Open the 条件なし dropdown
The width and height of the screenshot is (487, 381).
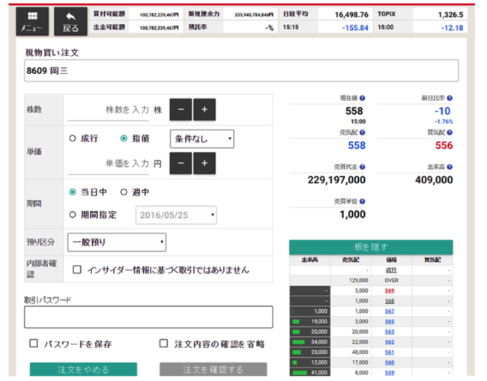(202, 138)
